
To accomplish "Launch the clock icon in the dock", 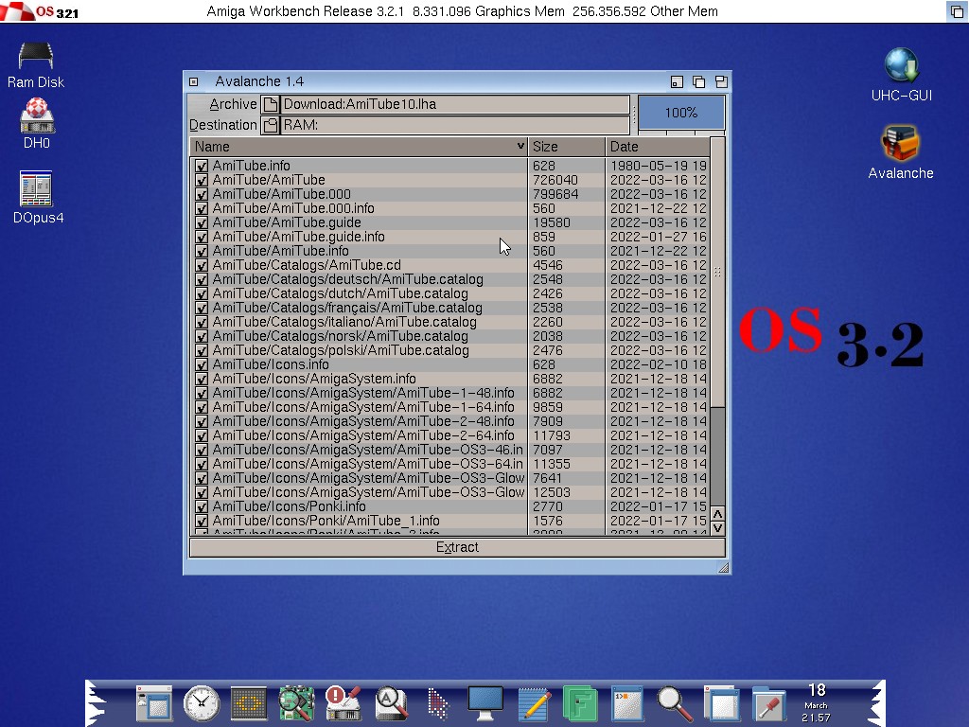I will (201, 703).
